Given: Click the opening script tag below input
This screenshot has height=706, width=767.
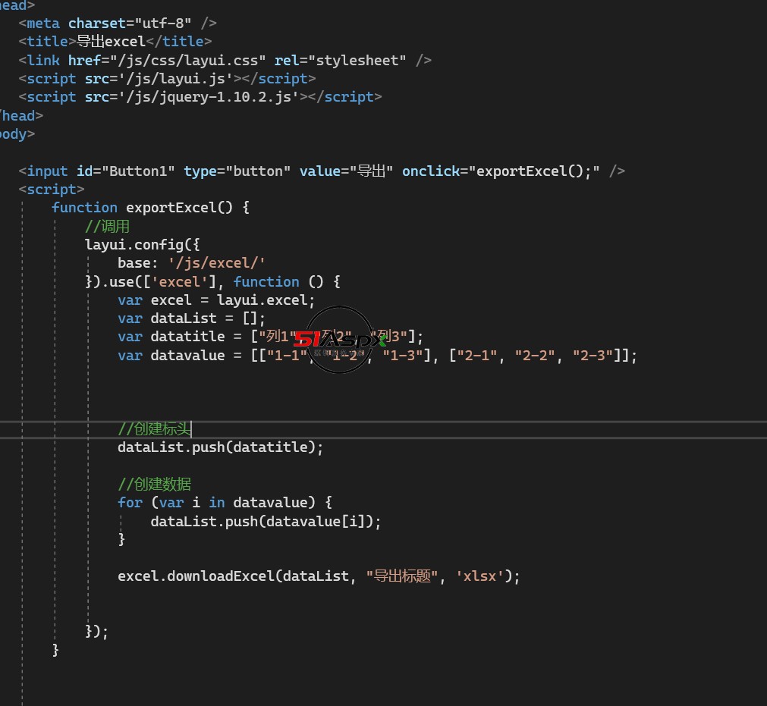Looking at the screenshot, I should 52,190.
